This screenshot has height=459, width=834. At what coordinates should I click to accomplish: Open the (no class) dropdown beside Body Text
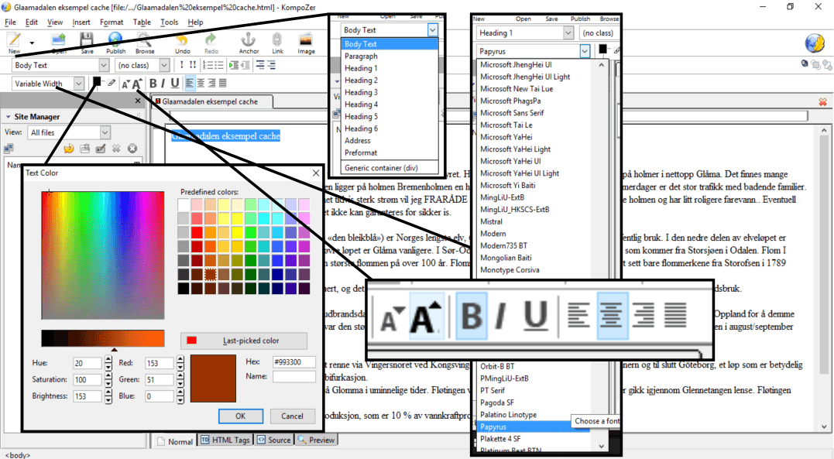(x=142, y=66)
